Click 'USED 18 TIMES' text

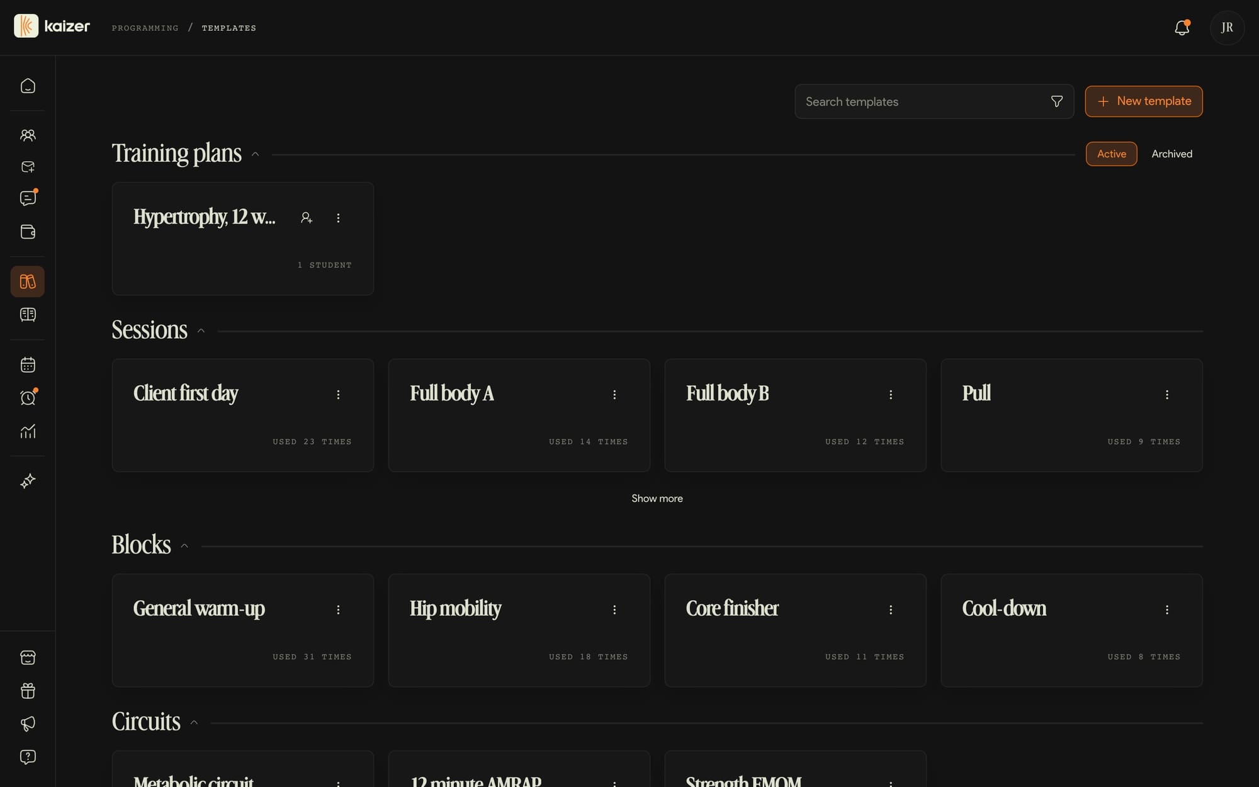(589, 657)
